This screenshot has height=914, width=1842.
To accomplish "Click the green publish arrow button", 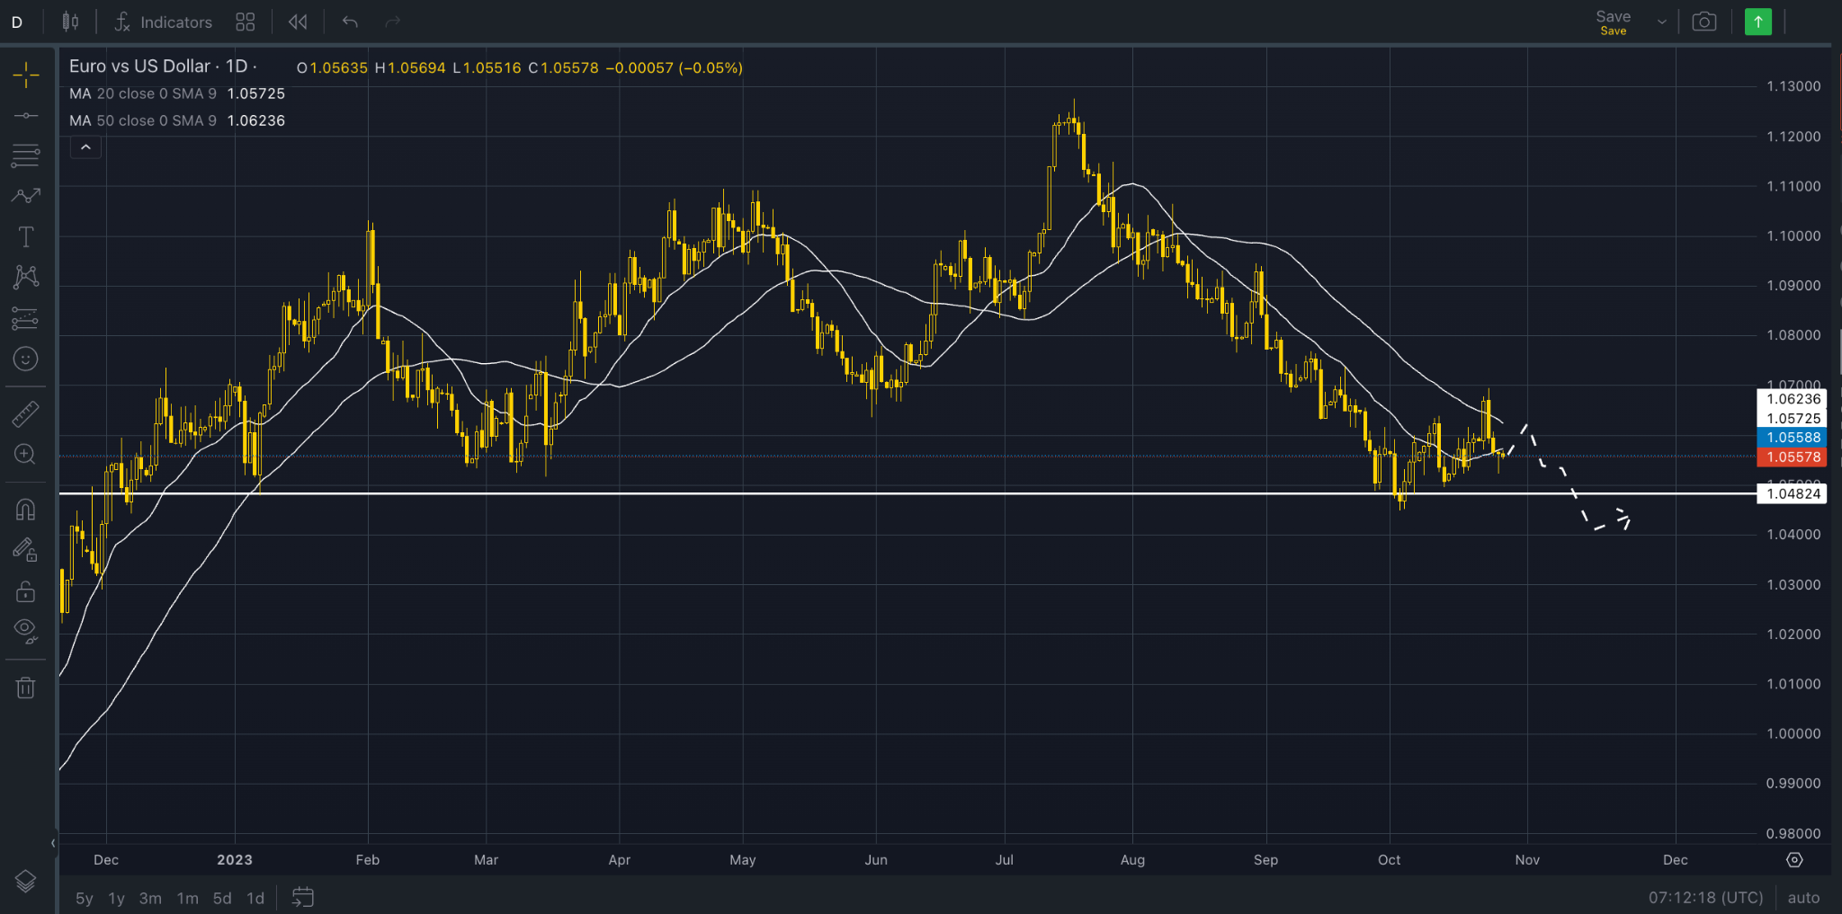I will pyautogui.click(x=1757, y=22).
